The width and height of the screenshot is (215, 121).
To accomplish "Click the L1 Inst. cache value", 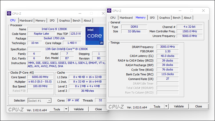I will point(87,82).
